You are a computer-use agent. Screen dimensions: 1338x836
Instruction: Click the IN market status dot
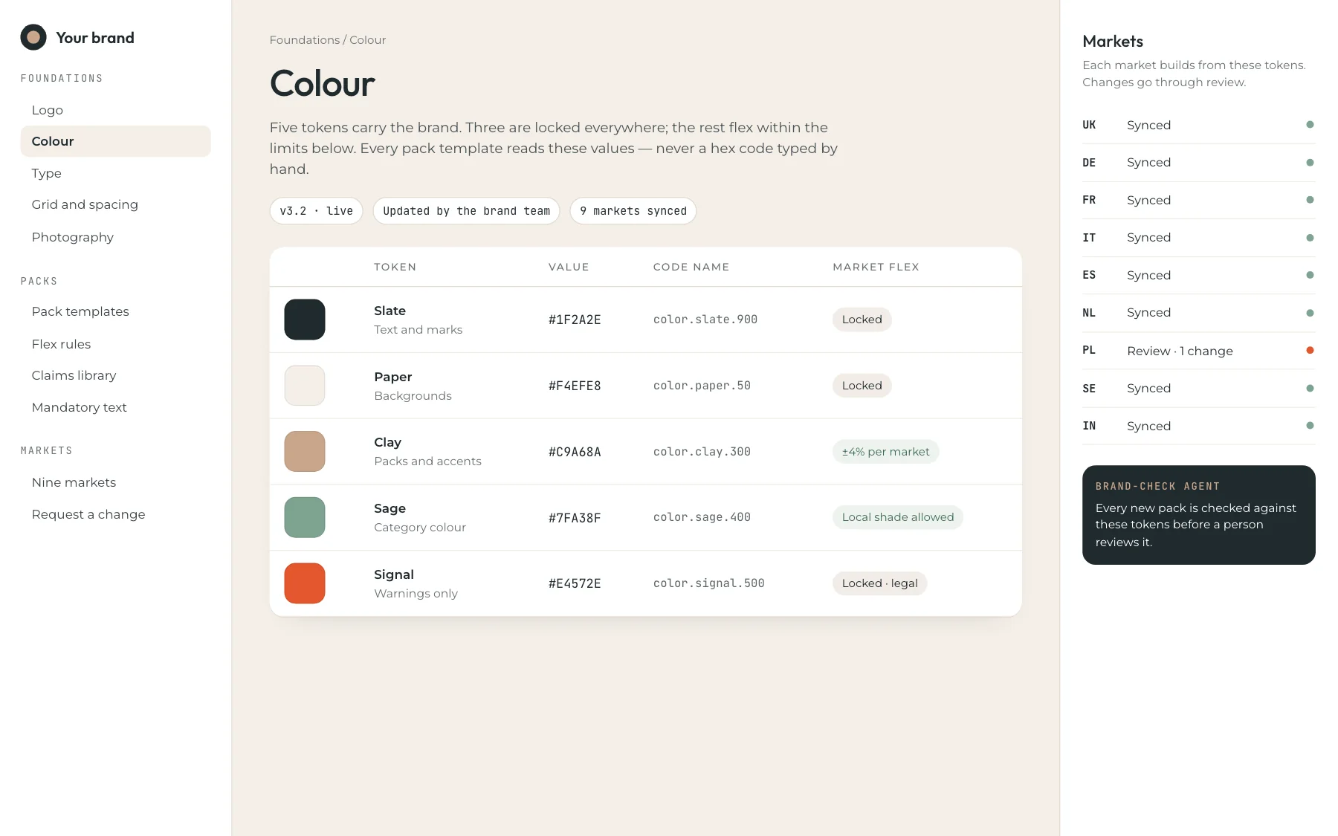point(1310,426)
